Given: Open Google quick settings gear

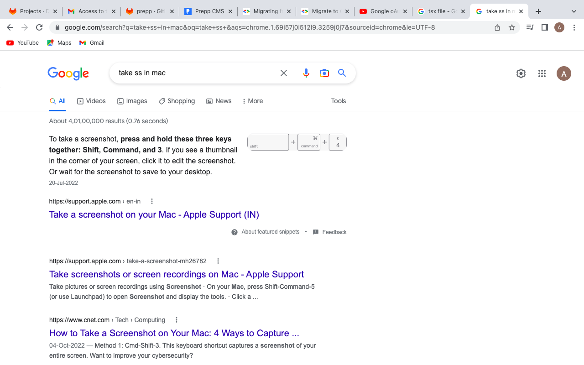Looking at the screenshot, I should [521, 73].
